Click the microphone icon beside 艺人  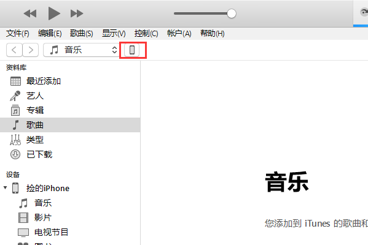(x=15, y=96)
